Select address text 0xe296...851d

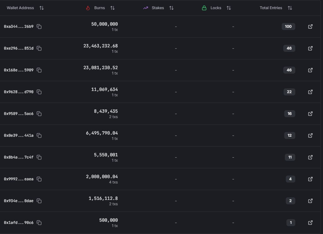(x=19, y=48)
